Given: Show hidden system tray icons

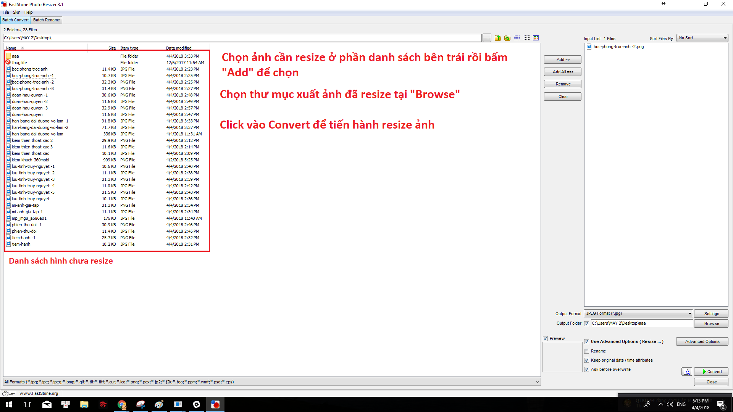Looking at the screenshot, I should [x=660, y=404].
